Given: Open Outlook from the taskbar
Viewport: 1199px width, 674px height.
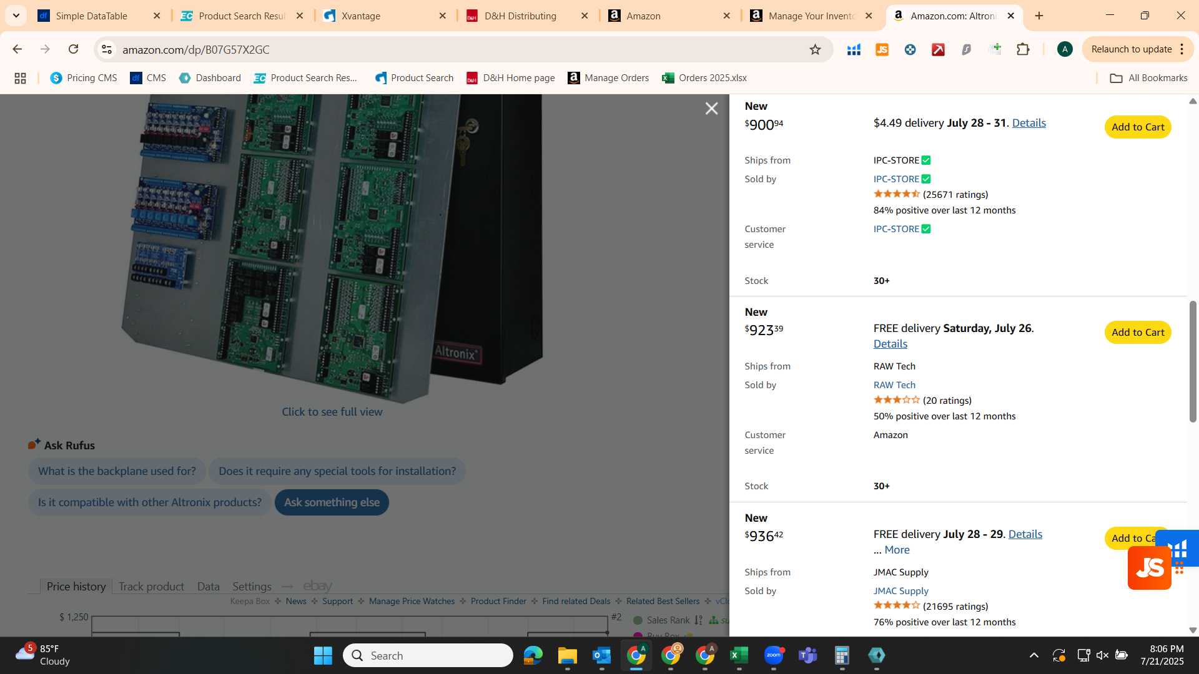Looking at the screenshot, I should (601, 655).
